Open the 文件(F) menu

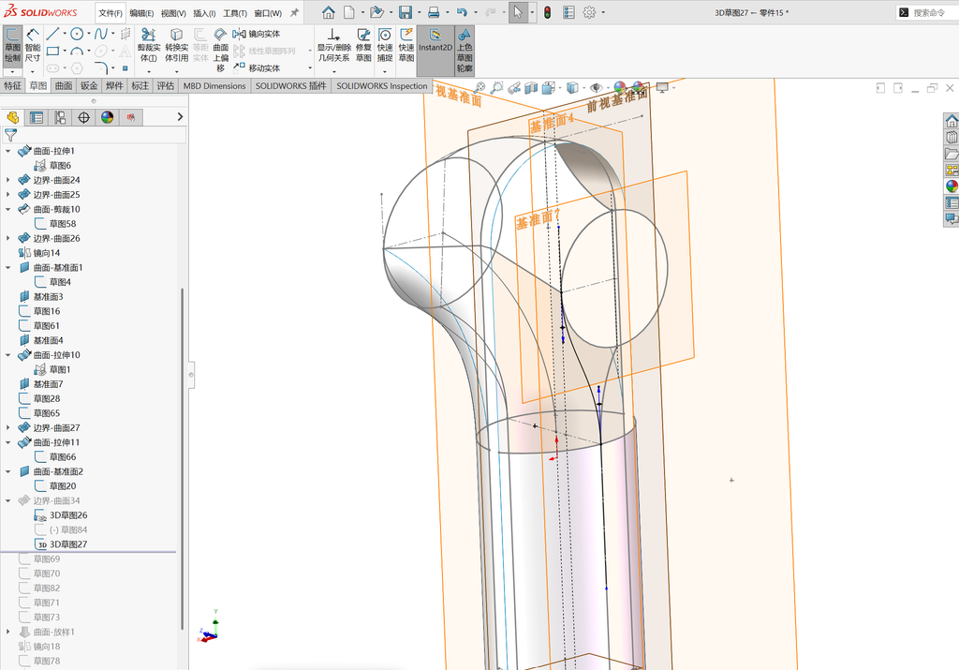(x=111, y=13)
